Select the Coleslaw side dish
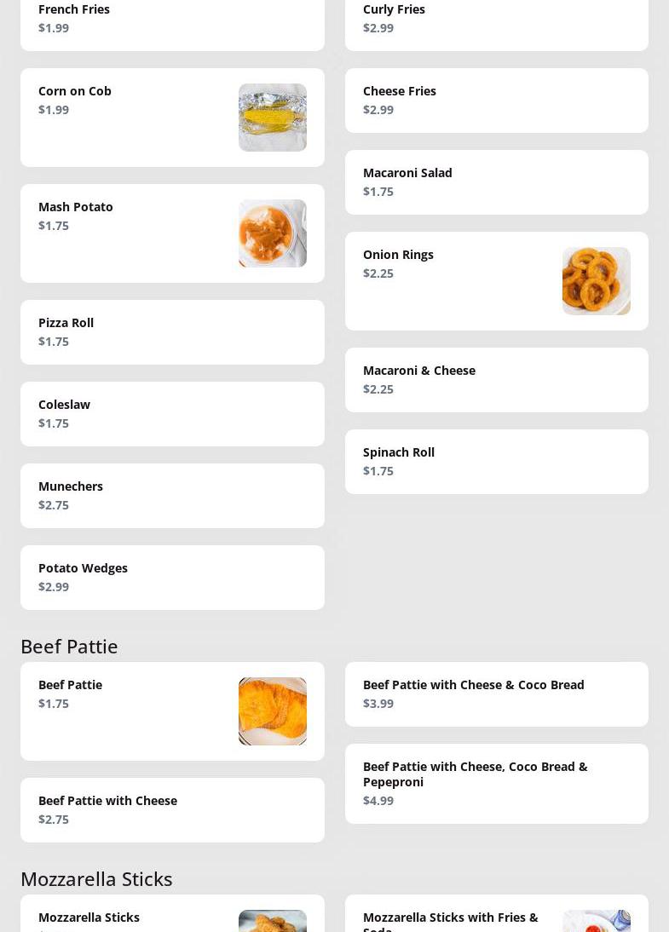The height and width of the screenshot is (932, 669). coord(170,414)
